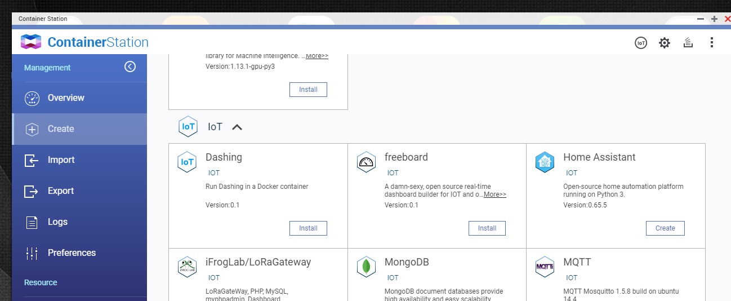Click the Resource section header
The width and height of the screenshot is (731, 301).
(41, 282)
